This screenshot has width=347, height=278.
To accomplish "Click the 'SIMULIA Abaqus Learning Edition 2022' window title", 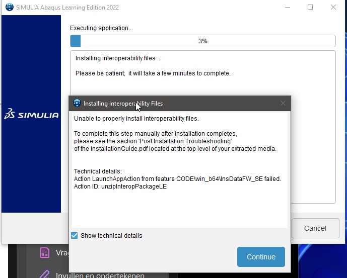I will click(x=67, y=8).
